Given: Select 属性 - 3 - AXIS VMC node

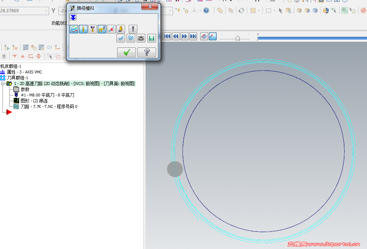Looking at the screenshot, I should 25,72.
